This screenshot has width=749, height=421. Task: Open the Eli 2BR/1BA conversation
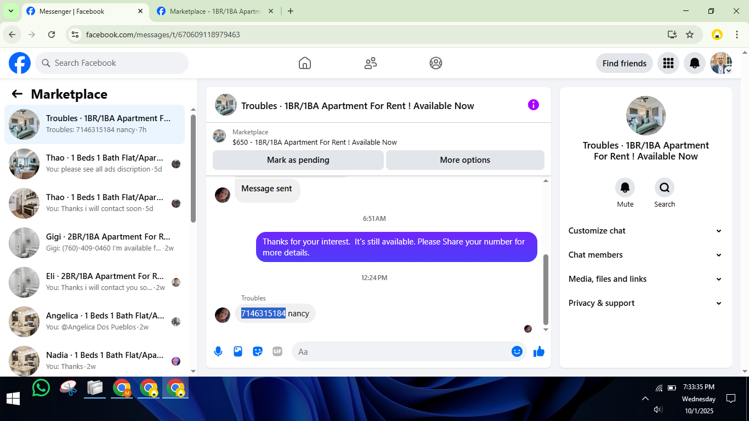95,282
